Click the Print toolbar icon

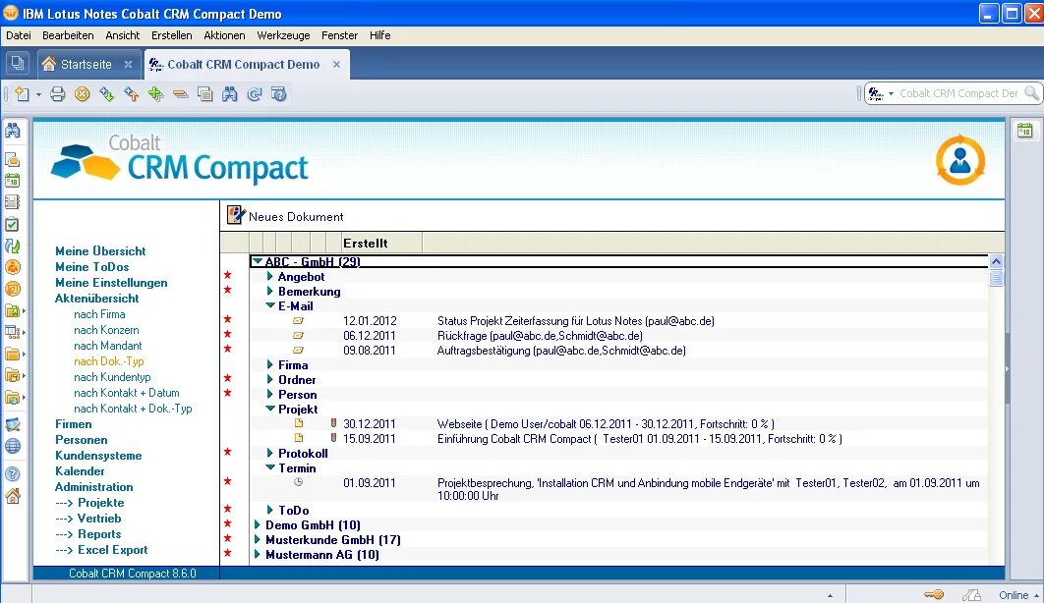[x=58, y=94]
